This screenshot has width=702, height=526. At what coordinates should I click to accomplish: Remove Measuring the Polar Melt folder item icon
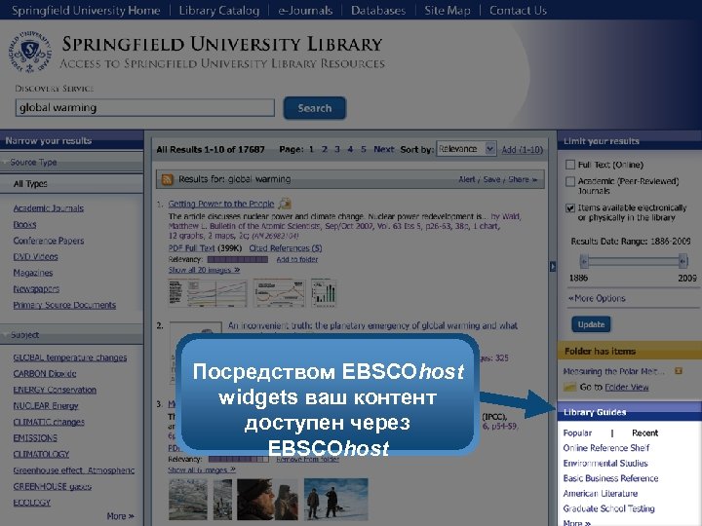679,371
